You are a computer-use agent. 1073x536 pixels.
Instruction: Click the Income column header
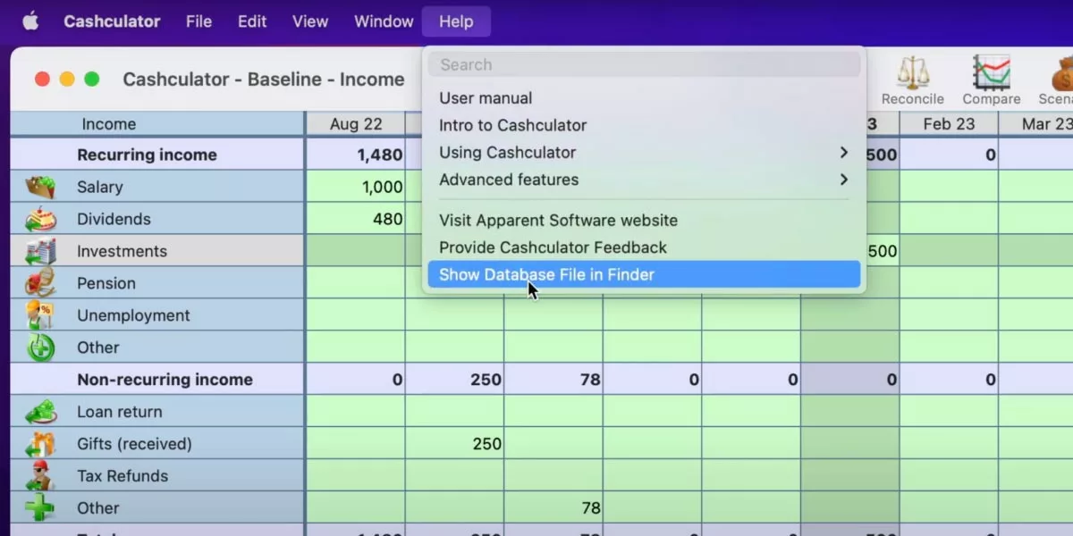(x=157, y=124)
